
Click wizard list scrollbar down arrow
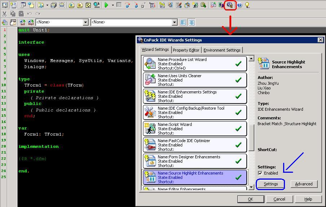point(251,187)
